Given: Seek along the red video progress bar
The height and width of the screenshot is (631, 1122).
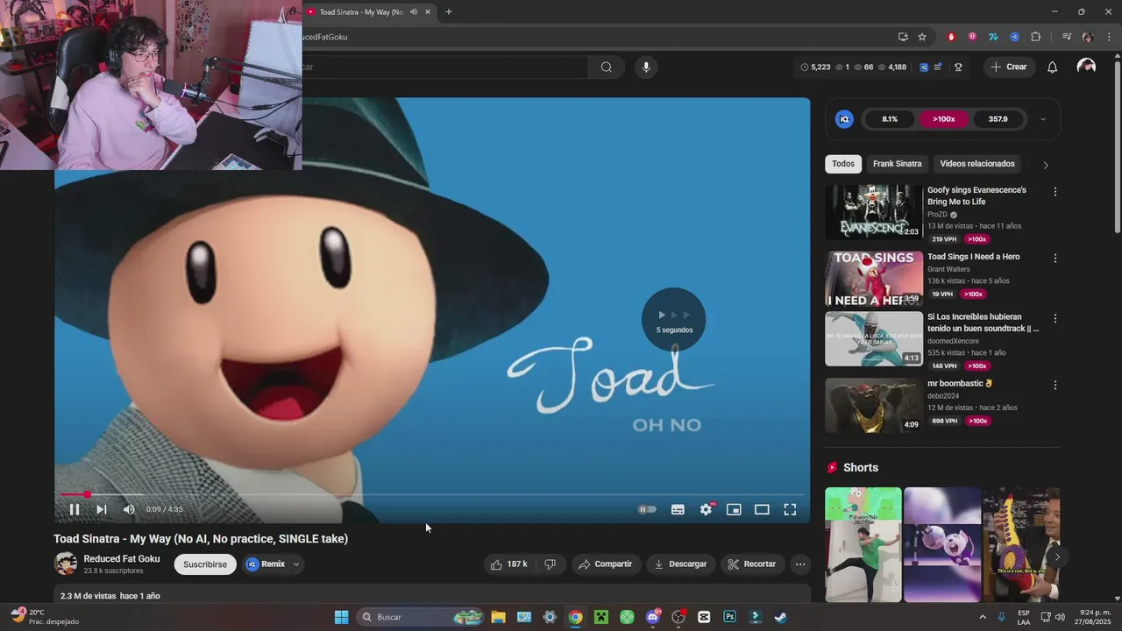Looking at the screenshot, I should (432, 494).
